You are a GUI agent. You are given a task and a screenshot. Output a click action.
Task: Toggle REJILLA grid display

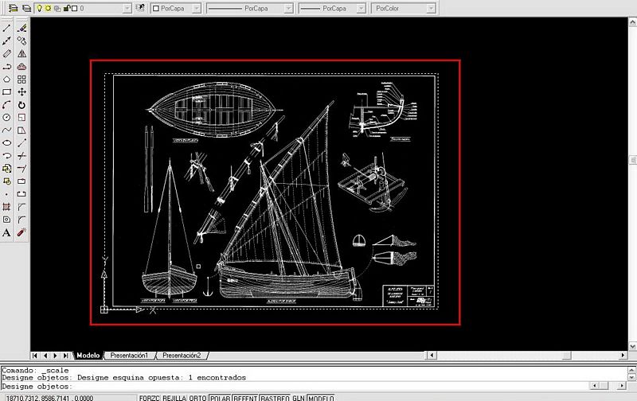click(x=174, y=398)
